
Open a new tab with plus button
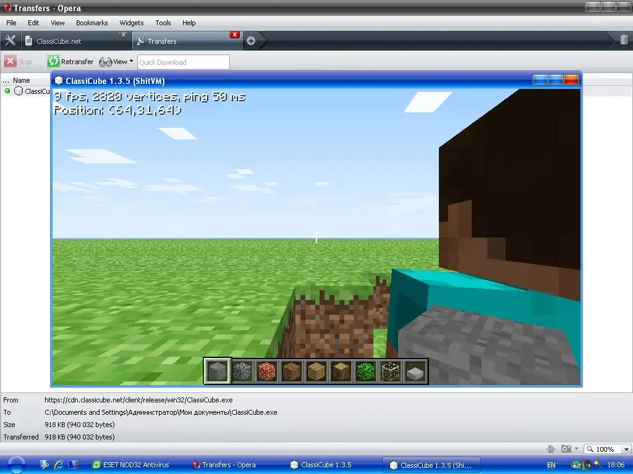click(251, 41)
